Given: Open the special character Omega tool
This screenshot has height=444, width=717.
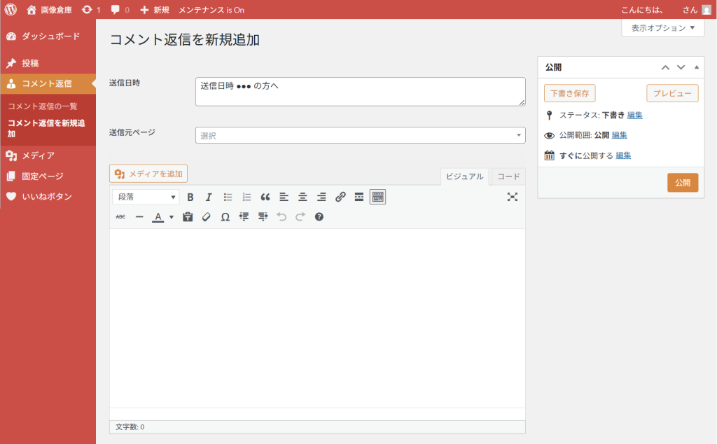Looking at the screenshot, I should tap(225, 217).
